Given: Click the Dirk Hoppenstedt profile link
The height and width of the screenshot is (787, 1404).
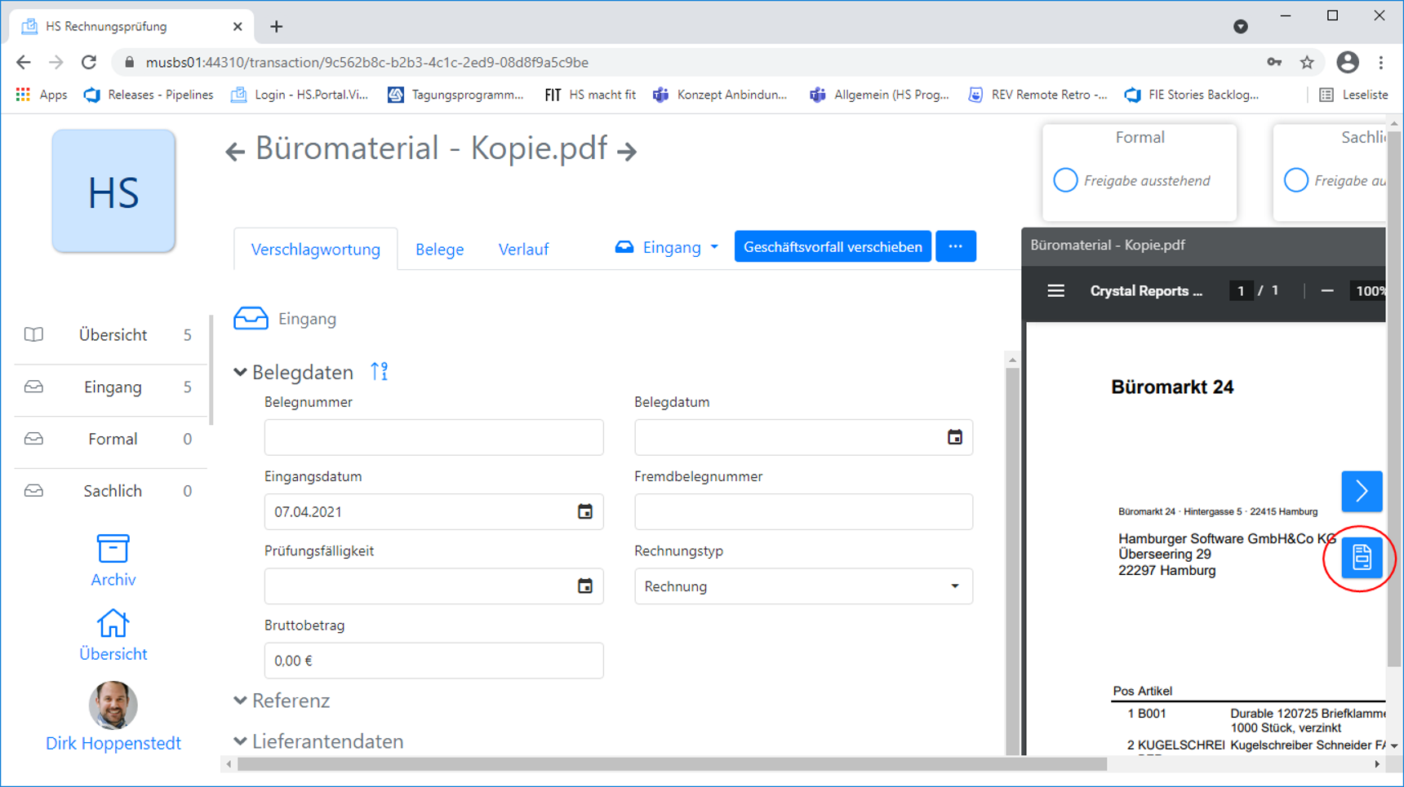Looking at the screenshot, I should click(x=113, y=743).
